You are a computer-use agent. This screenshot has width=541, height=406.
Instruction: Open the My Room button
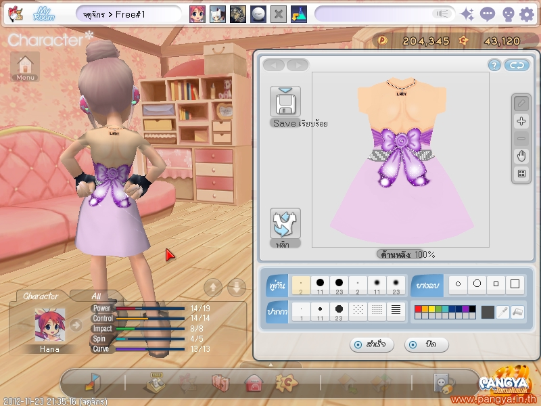click(44, 14)
